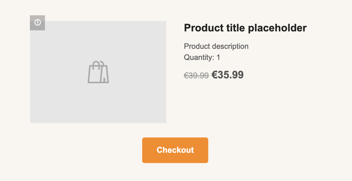
Task: Click the "Quantity: 1" line
Action: point(202,57)
